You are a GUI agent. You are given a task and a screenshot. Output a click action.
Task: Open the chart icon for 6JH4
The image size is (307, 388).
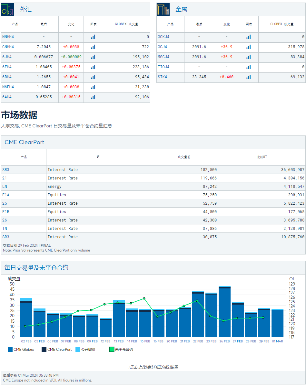[x=93, y=57]
